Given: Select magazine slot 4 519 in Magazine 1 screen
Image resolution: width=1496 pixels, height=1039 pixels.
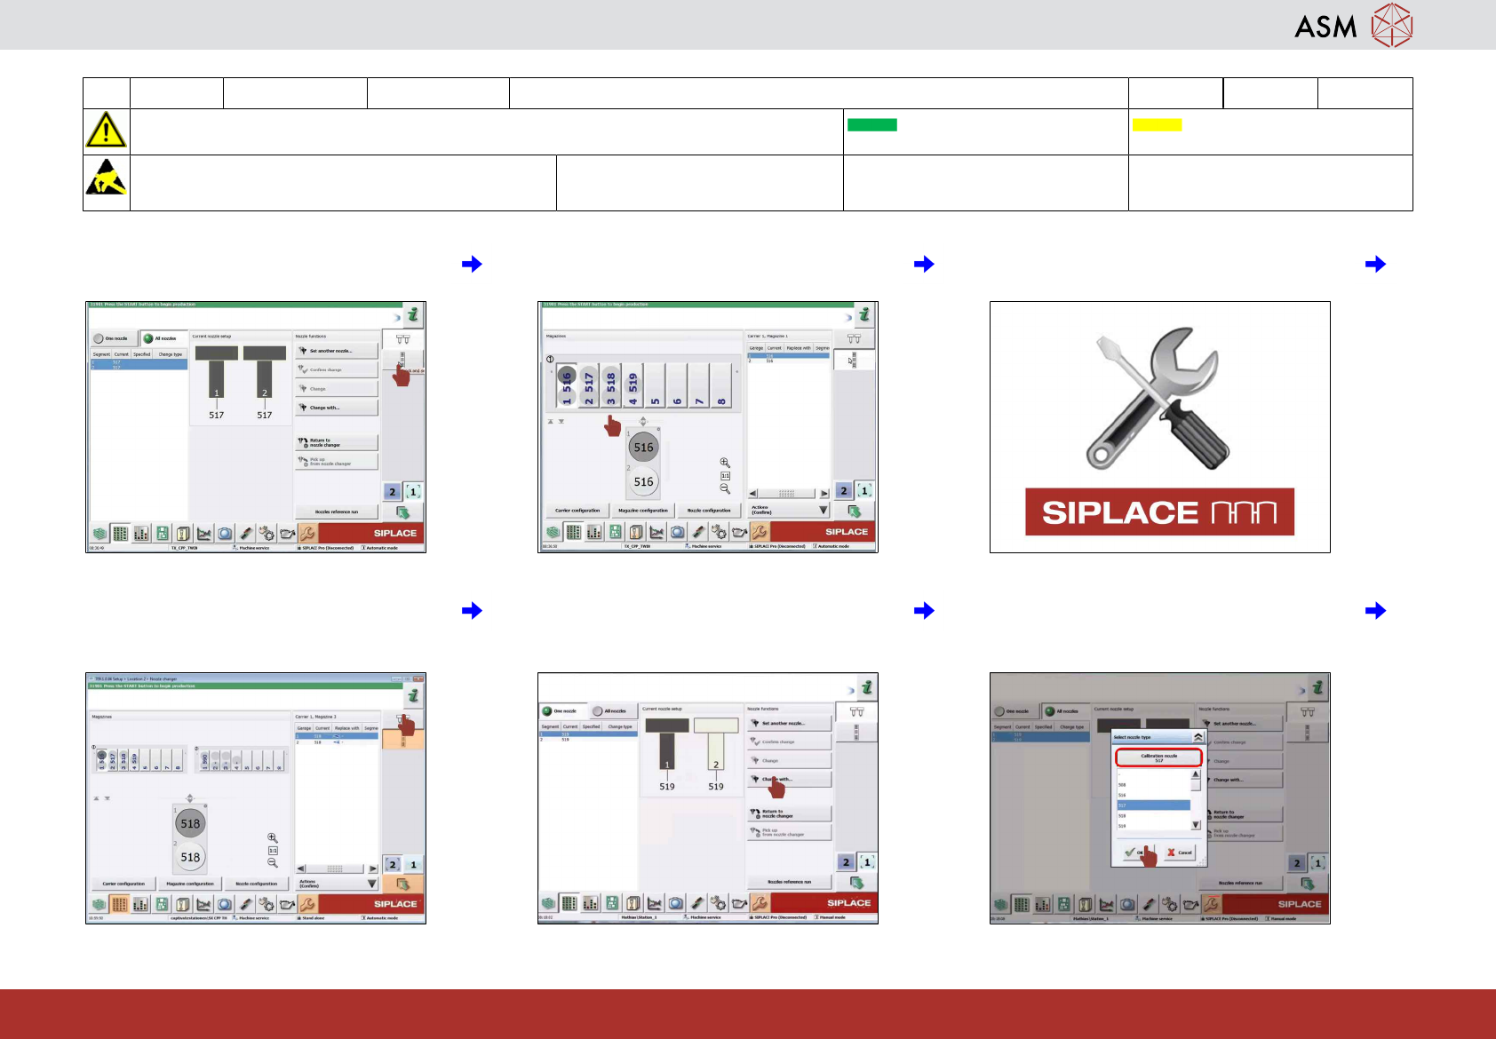Looking at the screenshot, I should 633,387.
